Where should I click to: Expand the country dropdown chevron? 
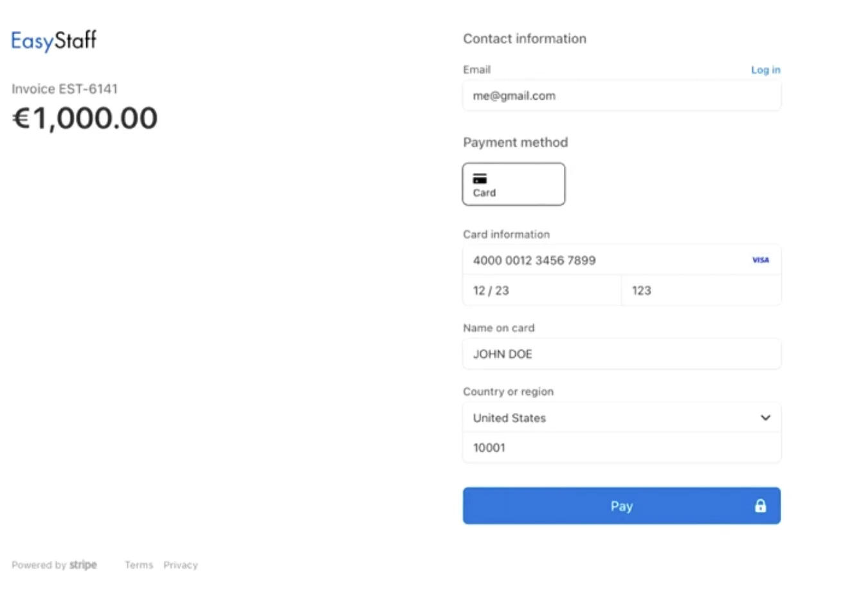pyautogui.click(x=765, y=418)
